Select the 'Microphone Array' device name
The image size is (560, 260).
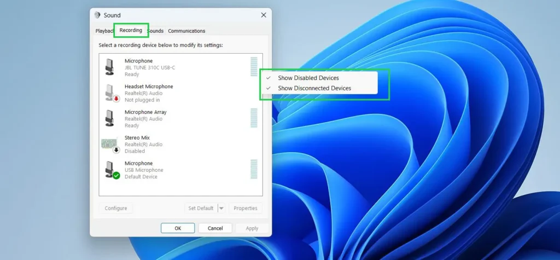click(145, 112)
